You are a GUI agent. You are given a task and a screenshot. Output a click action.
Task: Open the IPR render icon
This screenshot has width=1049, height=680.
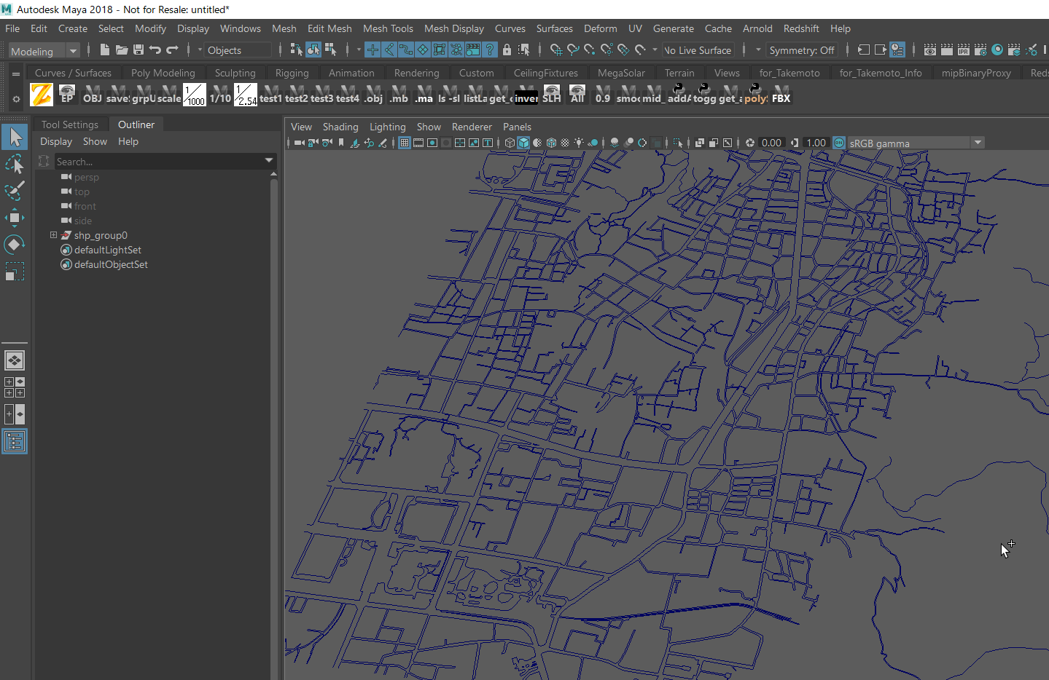(x=964, y=50)
